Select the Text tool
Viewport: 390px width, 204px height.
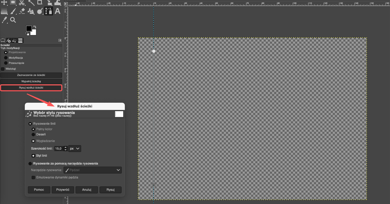tap(57, 11)
